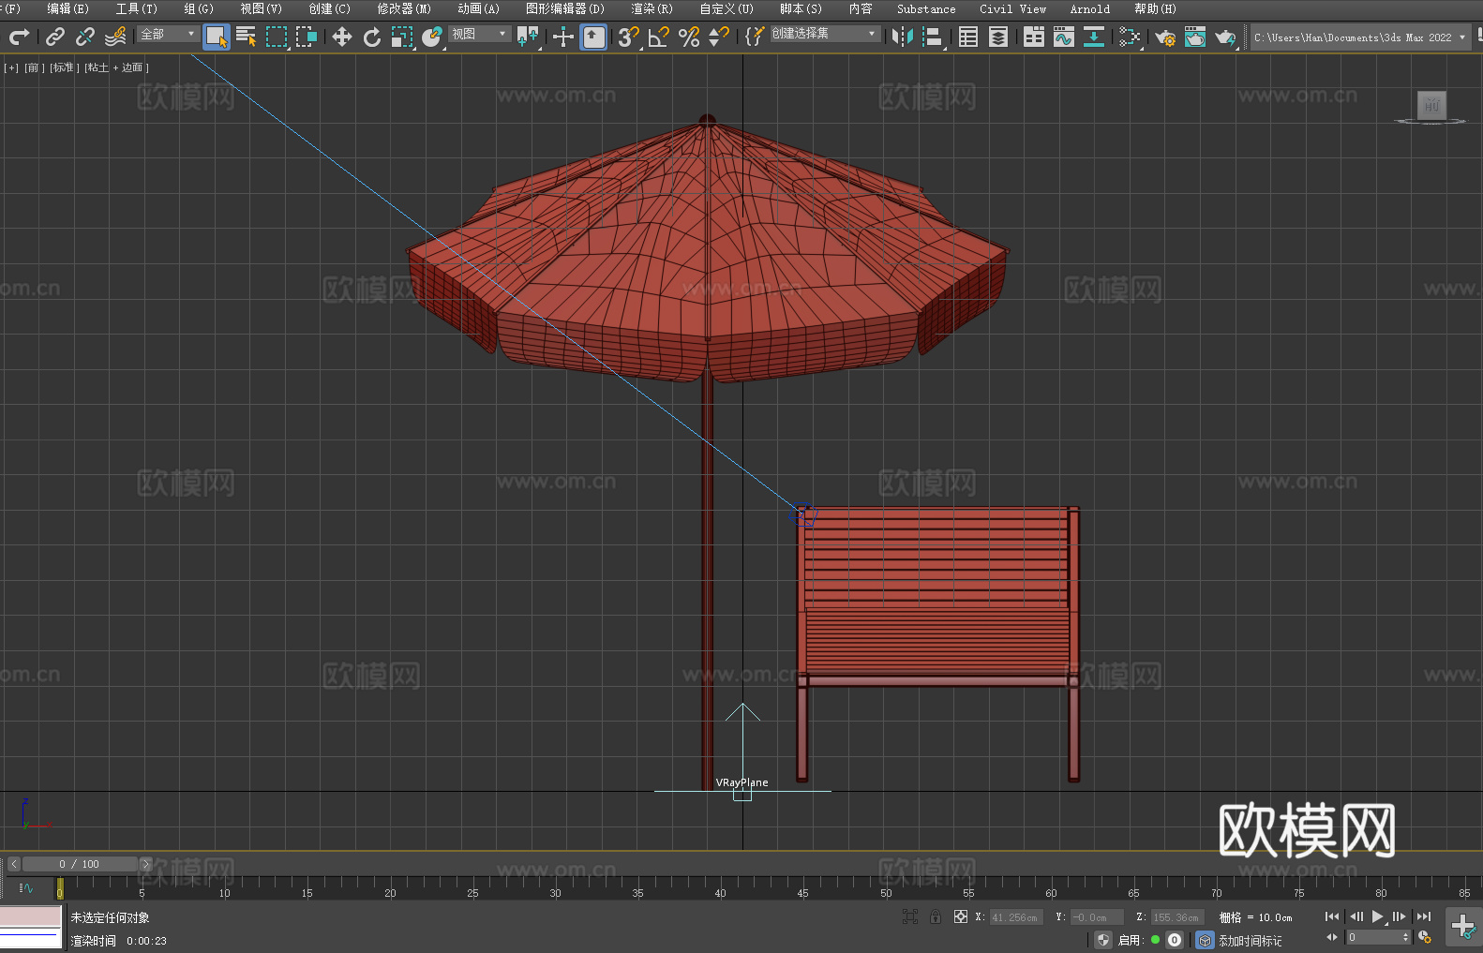Open Curve Editor
The height and width of the screenshot is (953, 1483).
coord(1064,37)
